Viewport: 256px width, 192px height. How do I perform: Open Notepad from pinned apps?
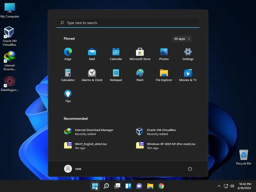(116, 75)
